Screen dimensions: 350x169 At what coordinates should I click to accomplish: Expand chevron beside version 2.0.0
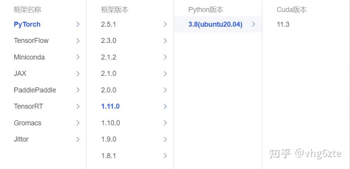tap(165, 90)
